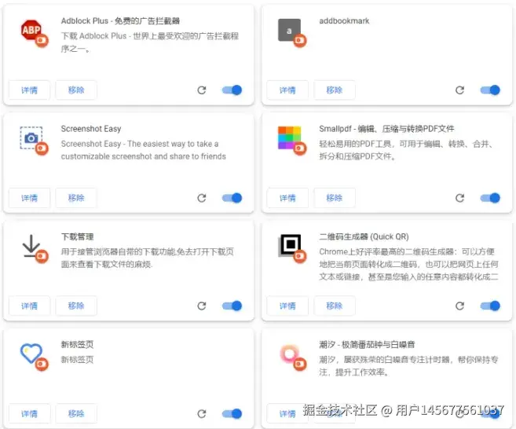Reload the Smallpdf extension
This screenshot has width=516, height=429.
point(459,198)
